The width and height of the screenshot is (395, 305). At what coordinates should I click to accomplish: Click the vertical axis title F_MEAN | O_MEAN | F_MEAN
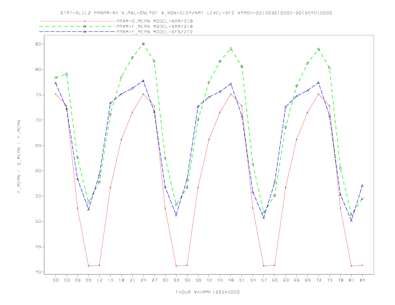(19, 156)
